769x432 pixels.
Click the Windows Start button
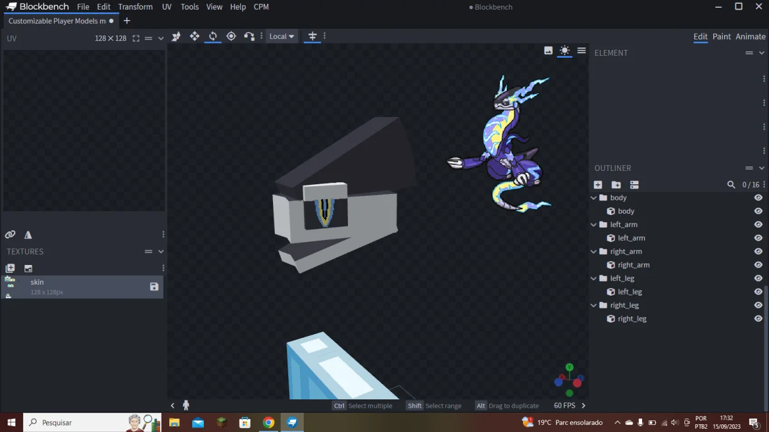[11, 422]
